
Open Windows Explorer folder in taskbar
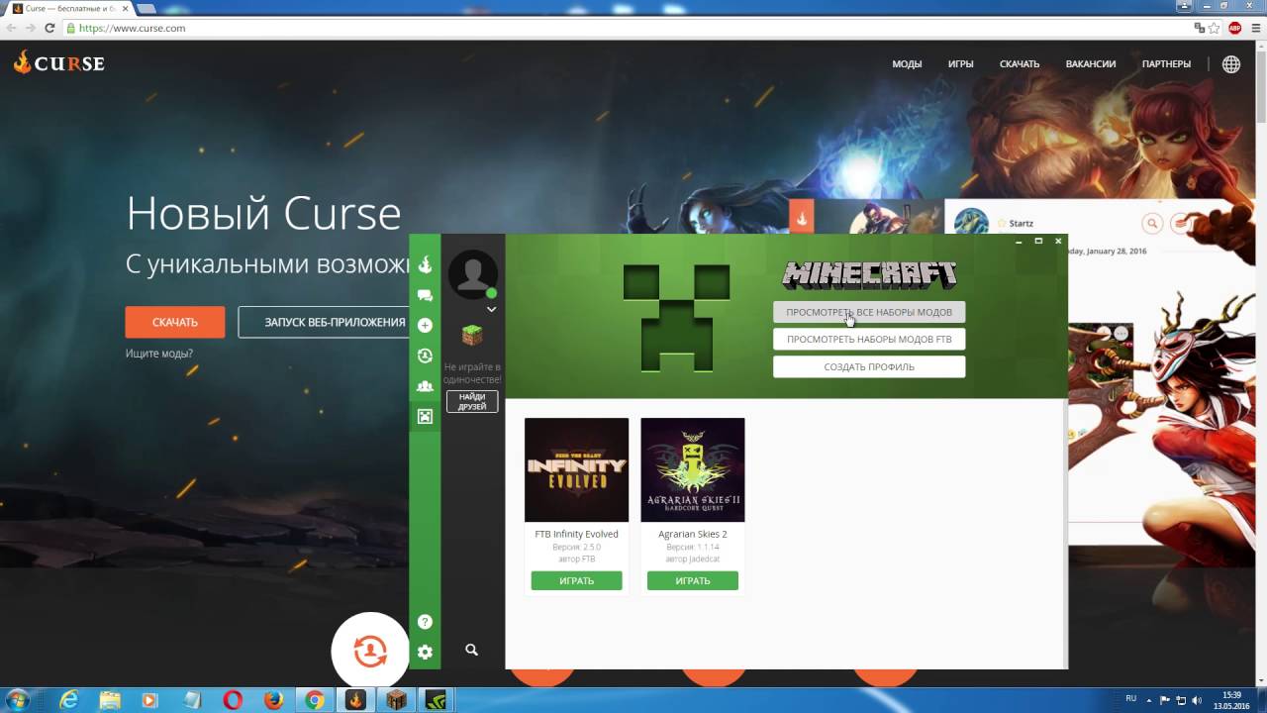point(109,700)
